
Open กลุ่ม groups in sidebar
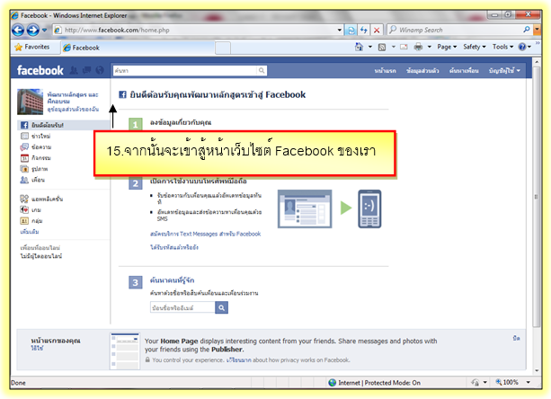click(x=31, y=221)
